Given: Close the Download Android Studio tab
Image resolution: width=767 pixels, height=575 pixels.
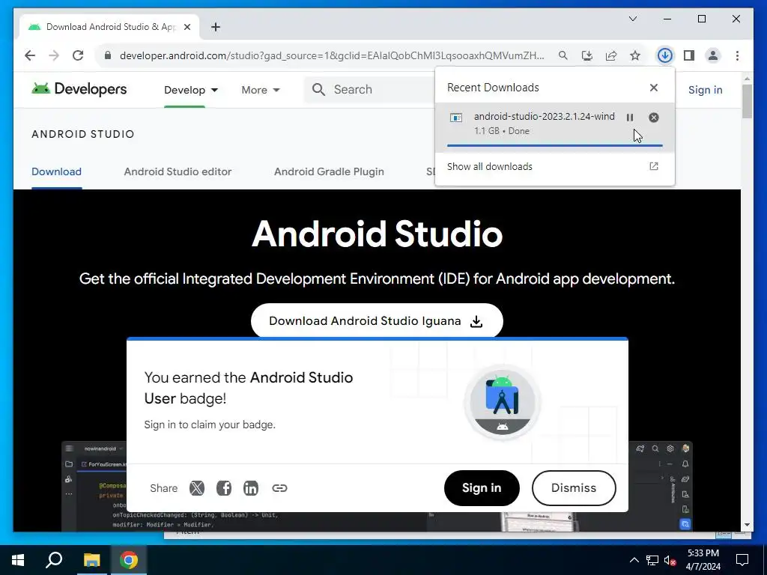Looking at the screenshot, I should (x=187, y=27).
